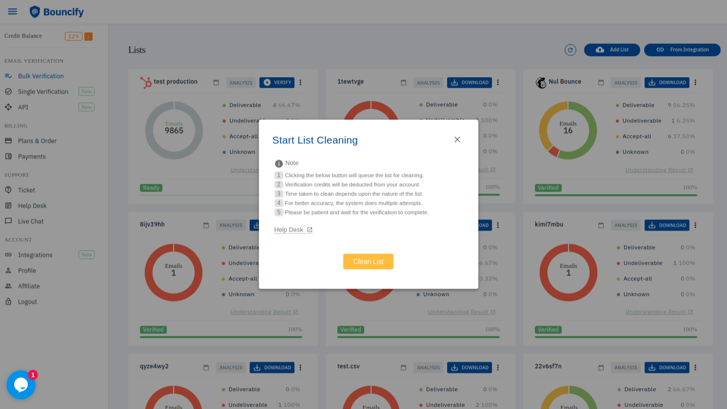The width and height of the screenshot is (727, 409).
Task: Click calendar icon on kimi7mbu card
Action: [601, 225]
